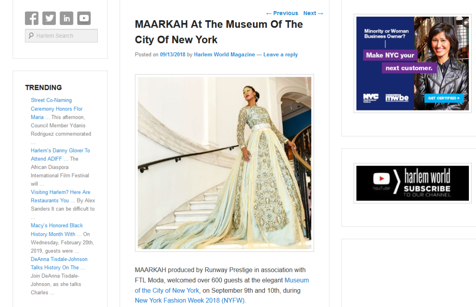Go to the Next post link
Screen dimensions: 476x307
[x=313, y=13]
